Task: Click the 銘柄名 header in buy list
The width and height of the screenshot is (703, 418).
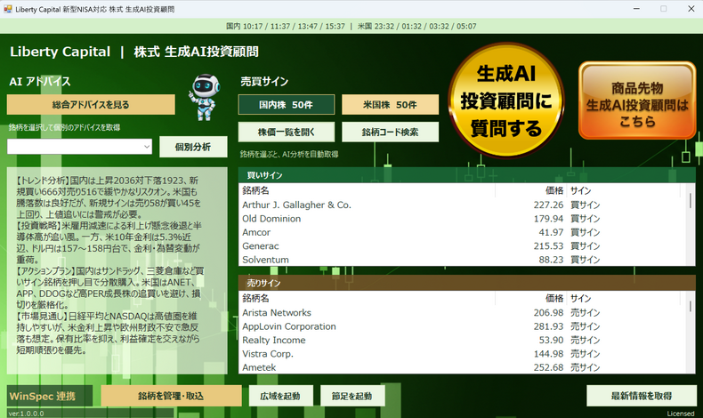Action: click(367, 190)
